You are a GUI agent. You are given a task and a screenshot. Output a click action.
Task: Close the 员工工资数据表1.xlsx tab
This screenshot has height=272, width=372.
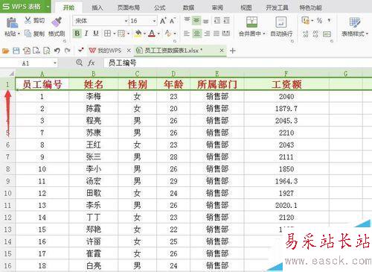click(222, 51)
